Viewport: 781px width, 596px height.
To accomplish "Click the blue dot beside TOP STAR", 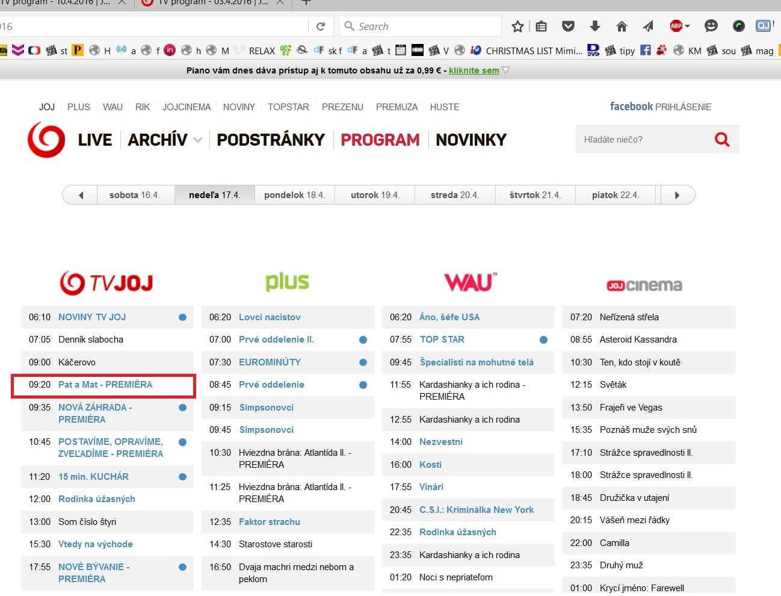I will click(543, 340).
